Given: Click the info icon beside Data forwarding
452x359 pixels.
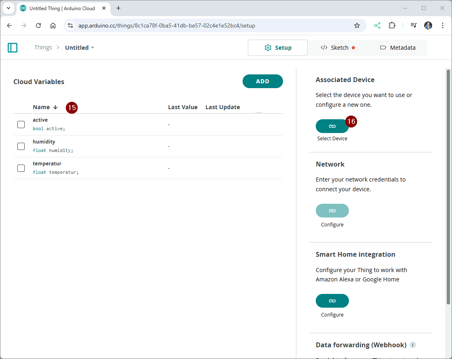Looking at the screenshot, I should (x=412, y=345).
